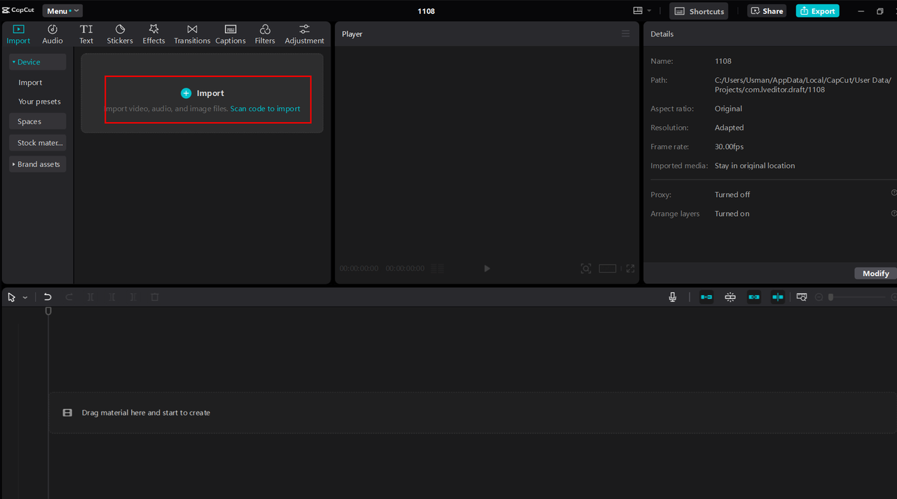Toggle the main track magnet
Viewport: 897px width, 499px height.
tap(706, 297)
